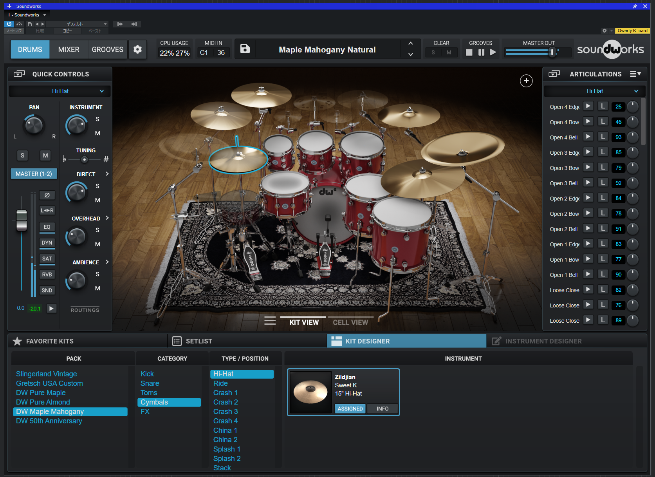Toggle the RVB reverb button

47,275
